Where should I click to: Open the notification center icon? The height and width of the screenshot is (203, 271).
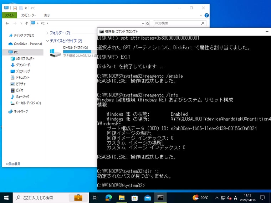(262, 198)
